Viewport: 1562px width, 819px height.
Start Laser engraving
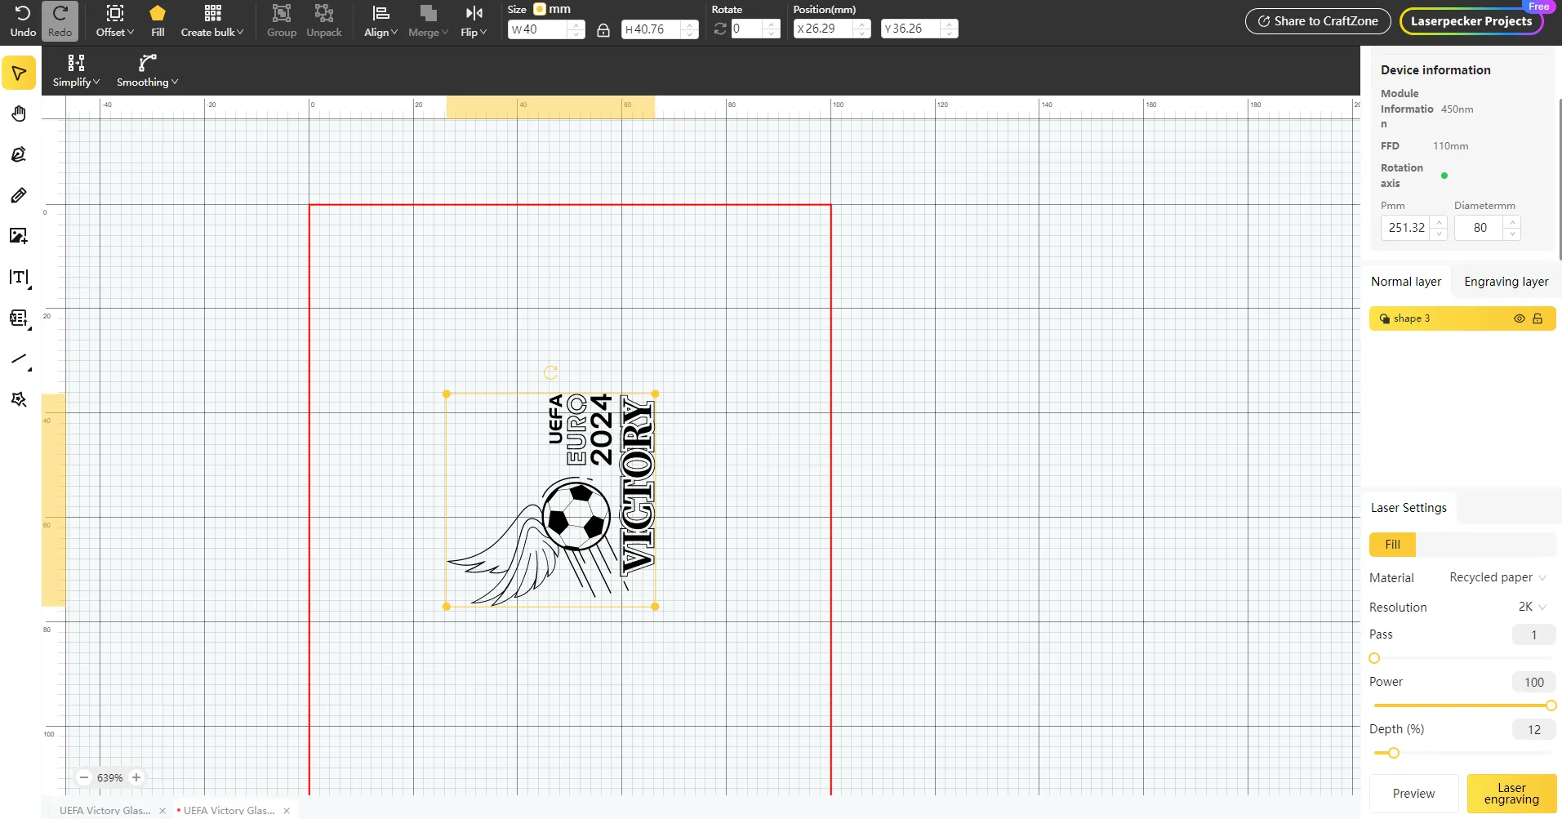(x=1511, y=794)
